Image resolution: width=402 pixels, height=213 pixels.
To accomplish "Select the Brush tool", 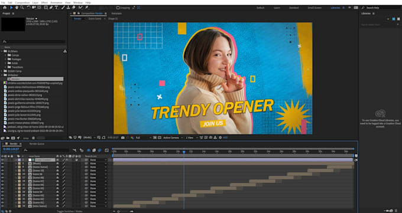I will coord(63,8).
